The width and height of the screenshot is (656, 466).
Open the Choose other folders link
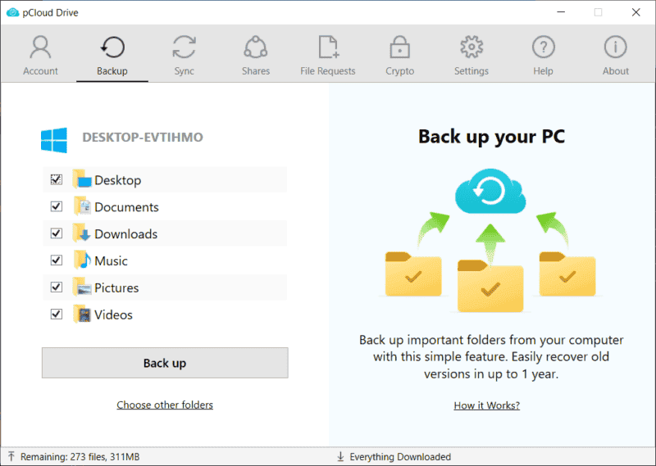(x=165, y=405)
